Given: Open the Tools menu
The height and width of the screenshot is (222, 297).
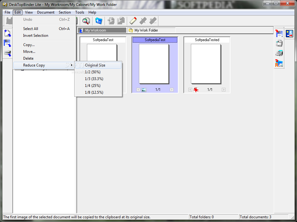Looking at the screenshot, I should click(x=80, y=12).
